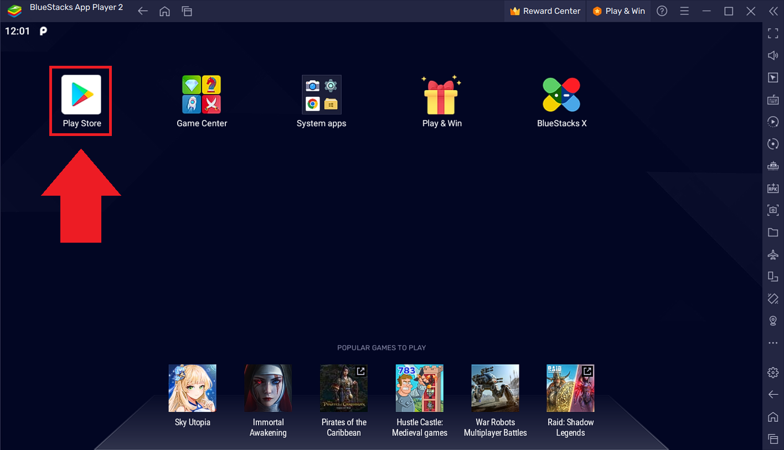This screenshot has height=450, width=784.
Task: Expand more sidebar tools with the three dots
Action: [x=773, y=343]
